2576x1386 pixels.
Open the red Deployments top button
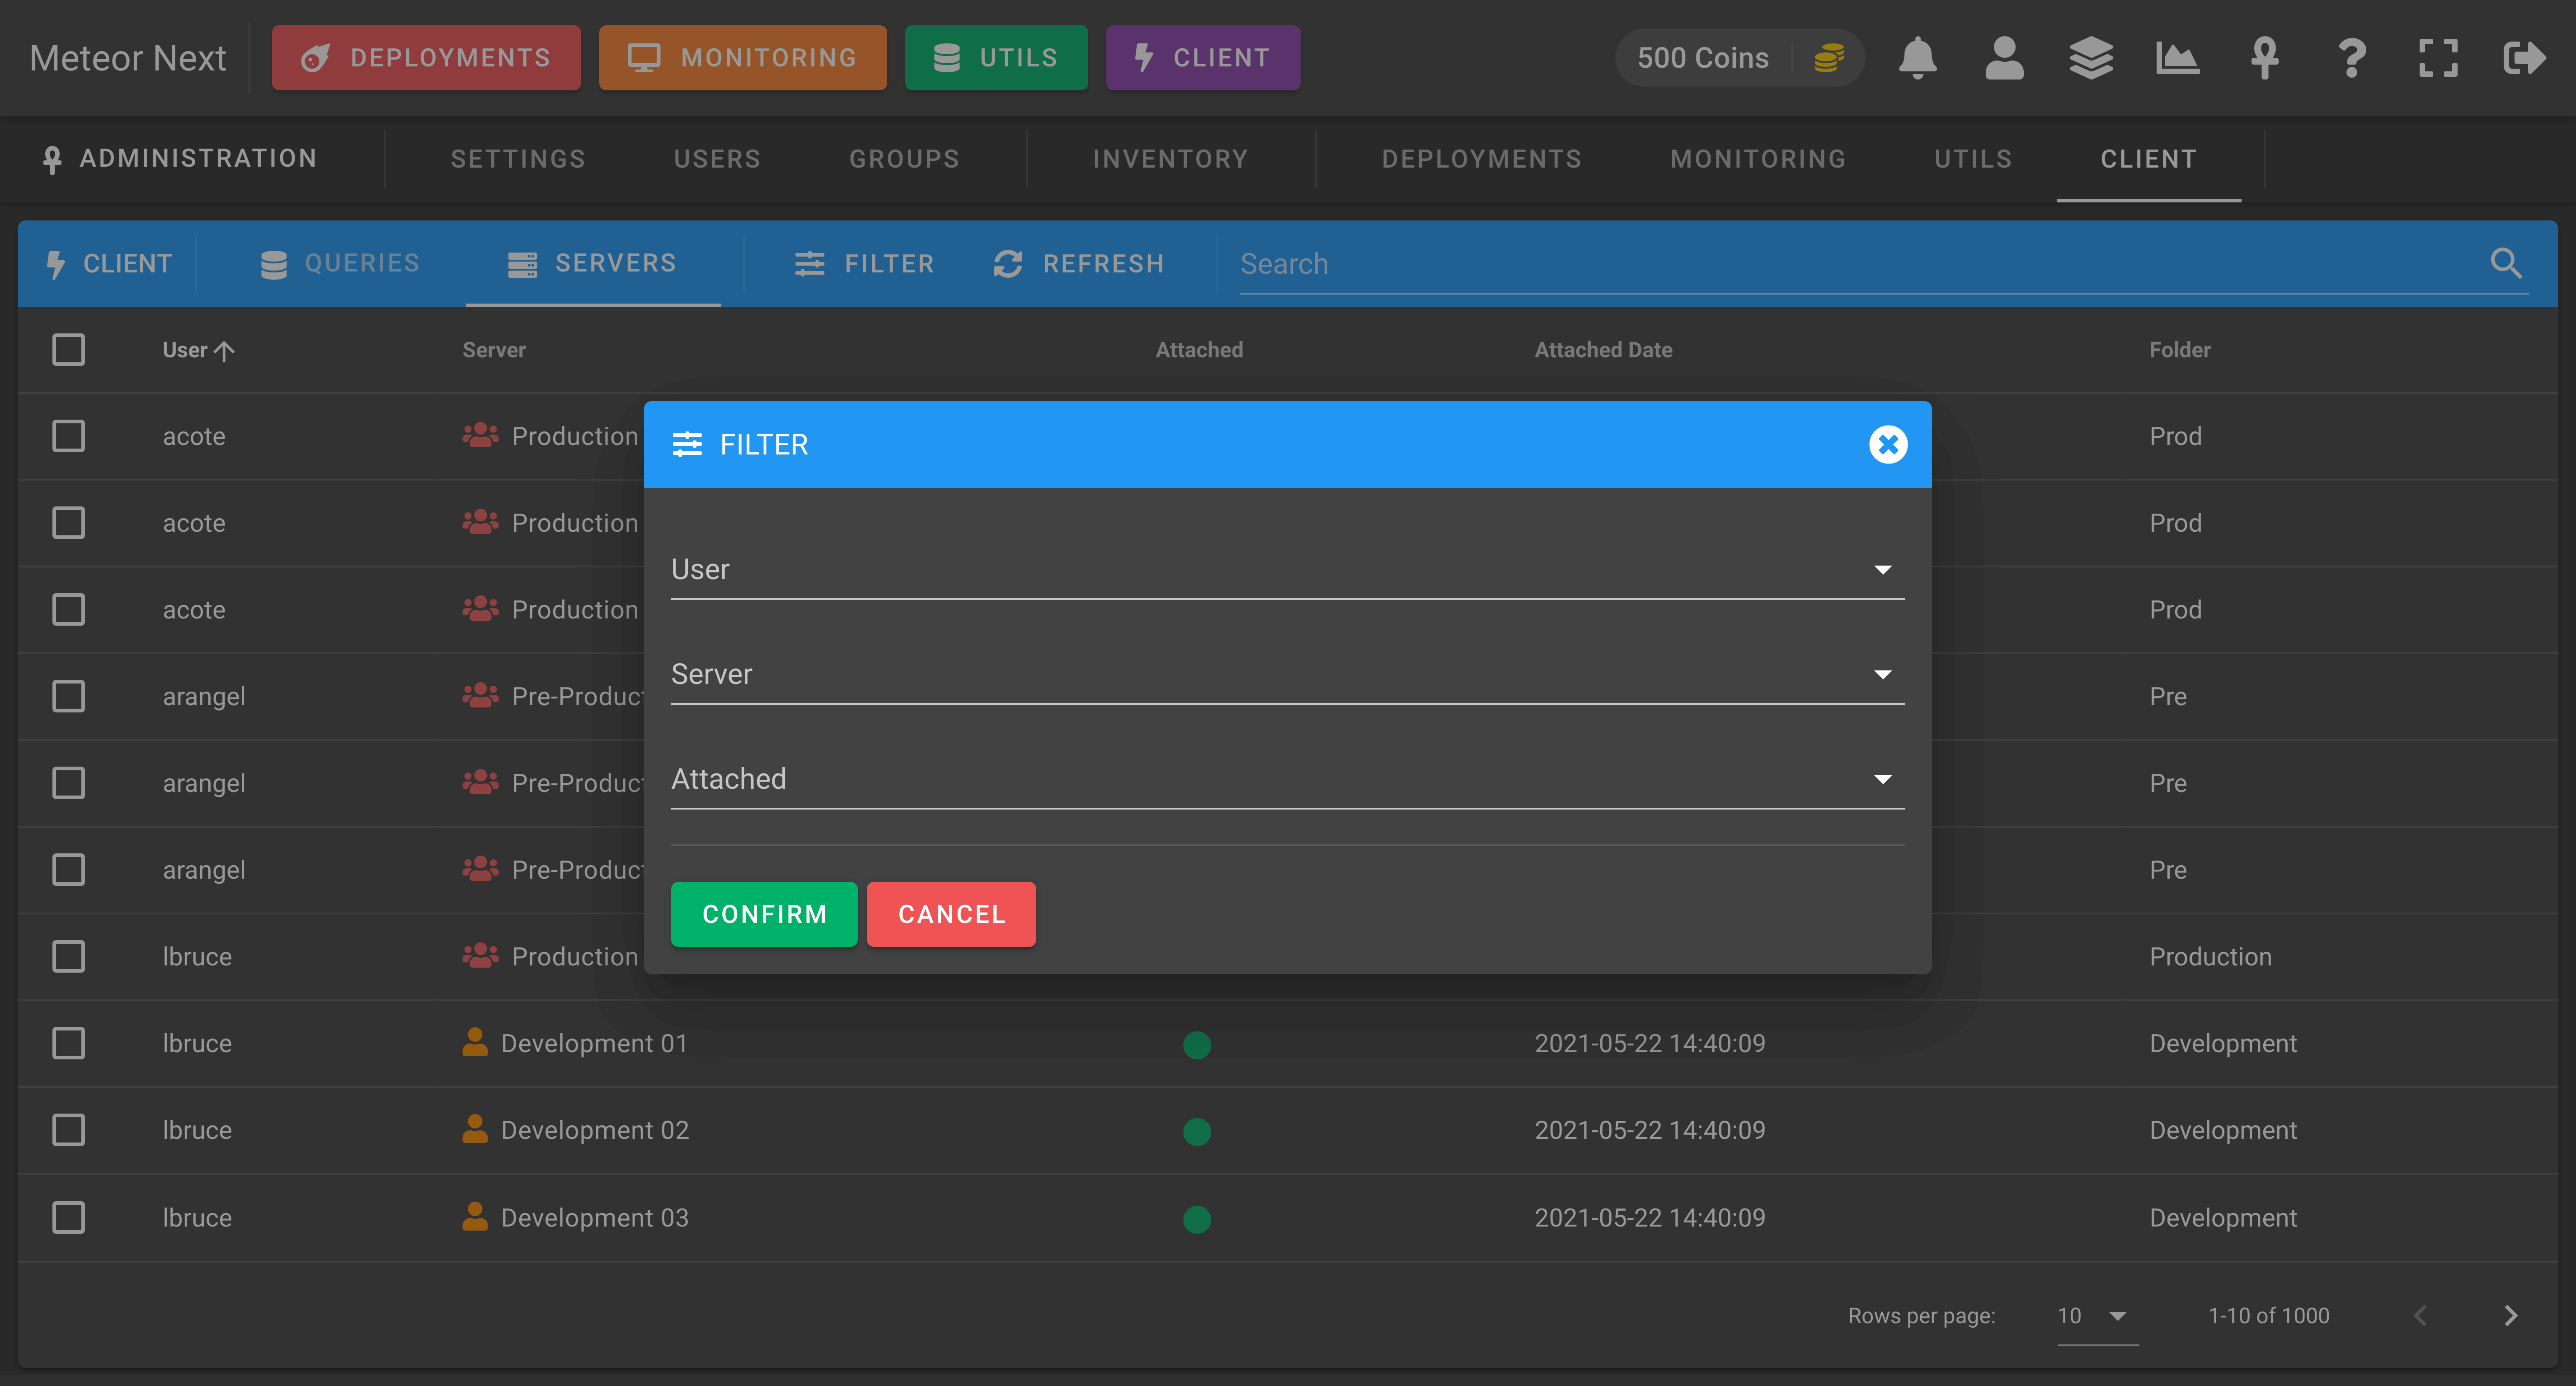[x=426, y=58]
